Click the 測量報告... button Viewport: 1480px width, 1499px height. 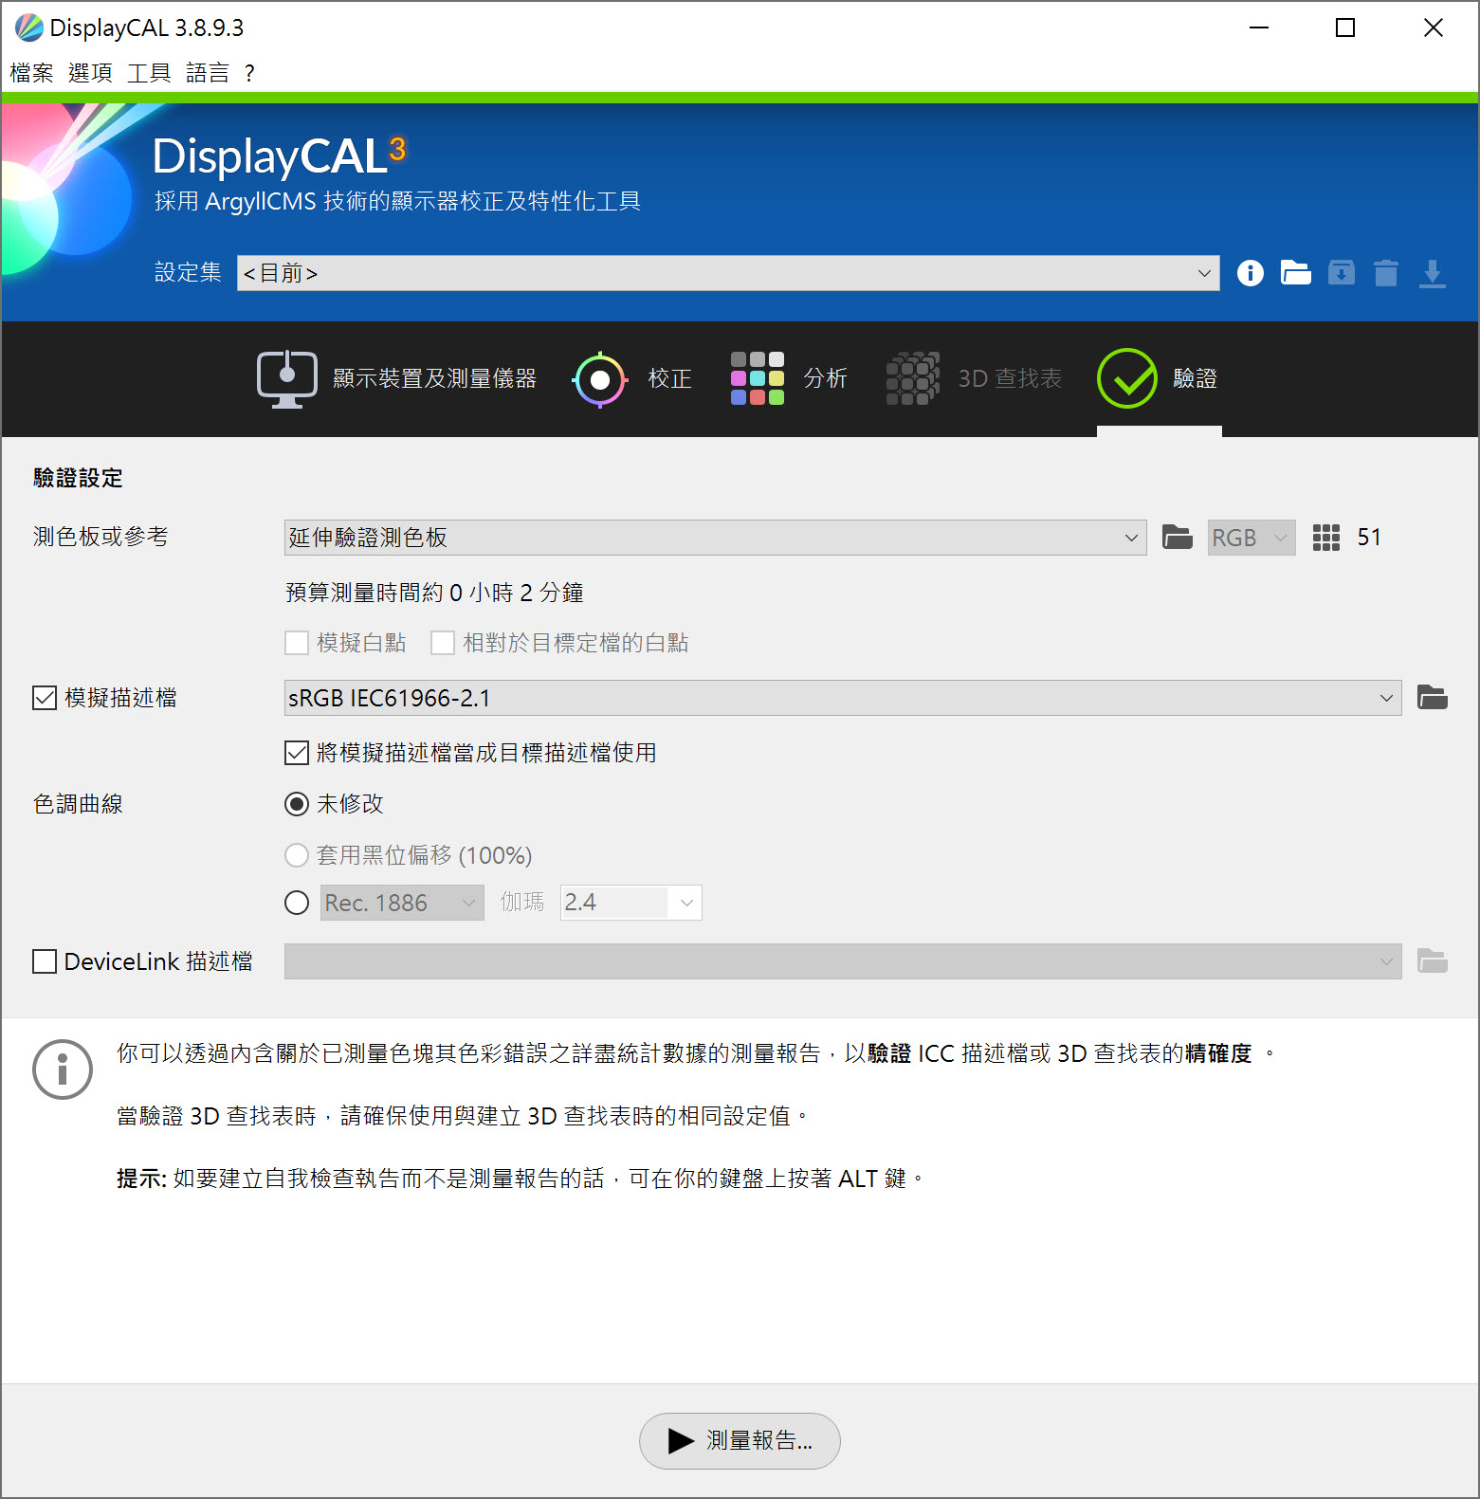(740, 1441)
